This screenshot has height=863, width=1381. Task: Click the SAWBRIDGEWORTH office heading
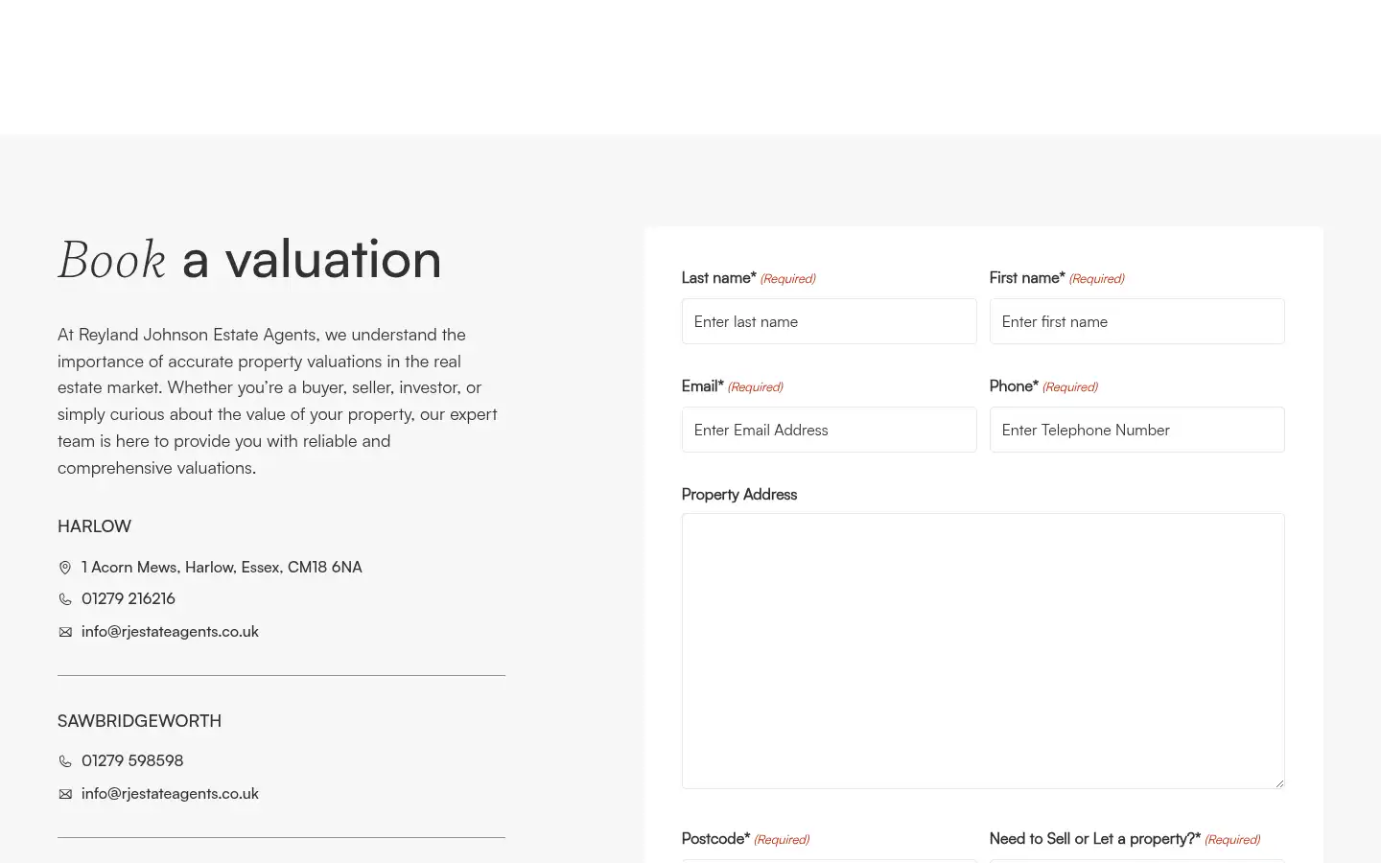pos(139,721)
